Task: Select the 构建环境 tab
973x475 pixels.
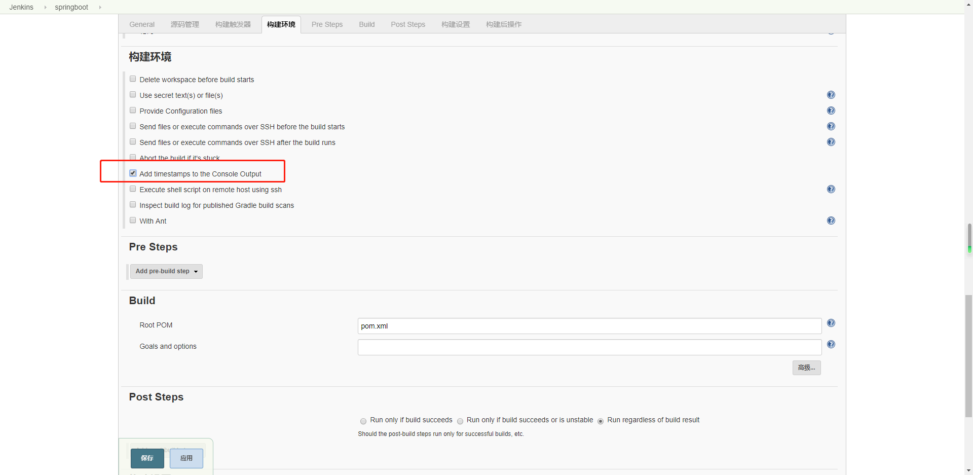Action: 281,24
